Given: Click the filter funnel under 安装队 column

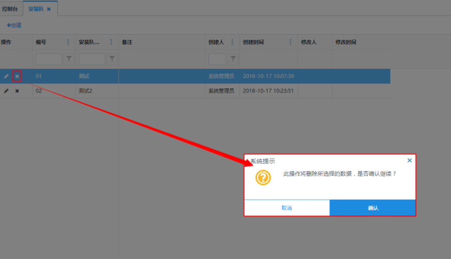Looking at the screenshot, I should point(112,59).
